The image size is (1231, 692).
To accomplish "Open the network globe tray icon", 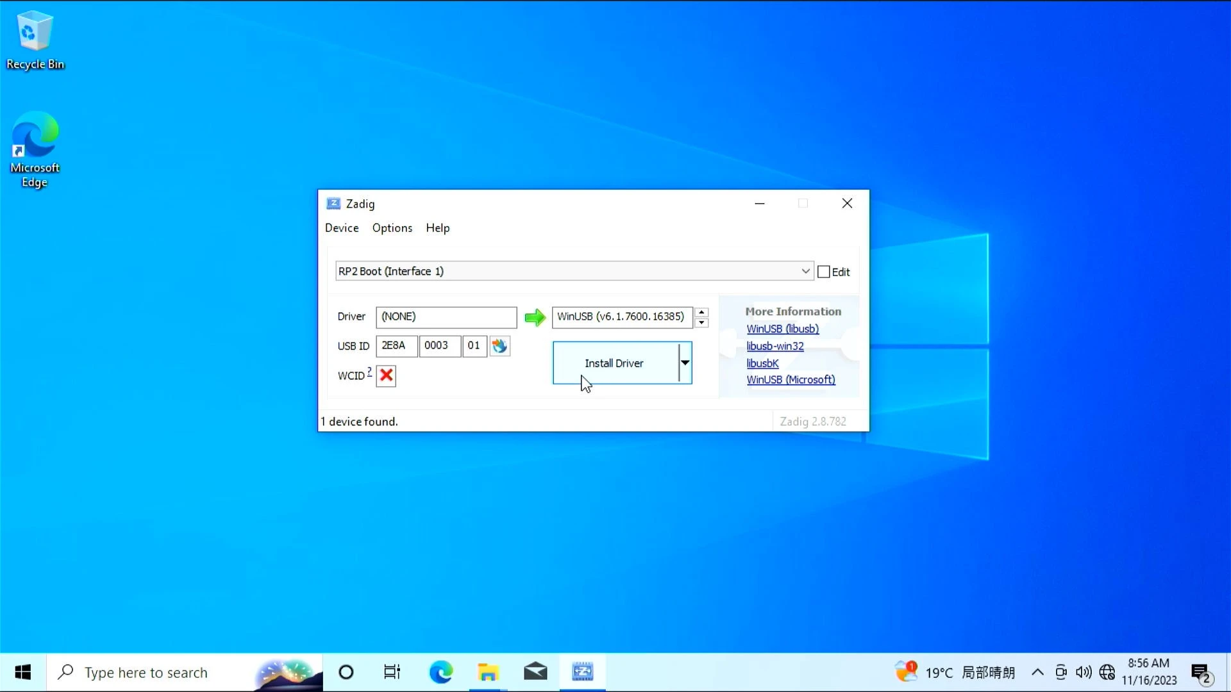I will click(x=1107, y=672).
